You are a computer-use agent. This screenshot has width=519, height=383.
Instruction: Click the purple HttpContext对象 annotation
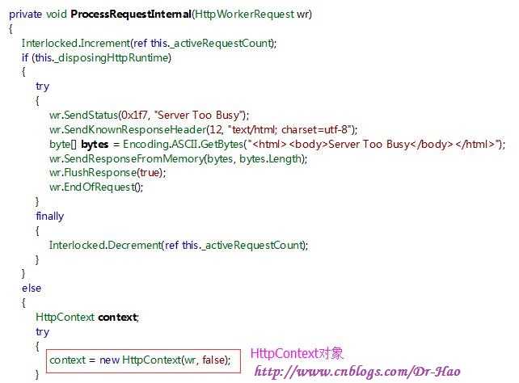[297, 354]
